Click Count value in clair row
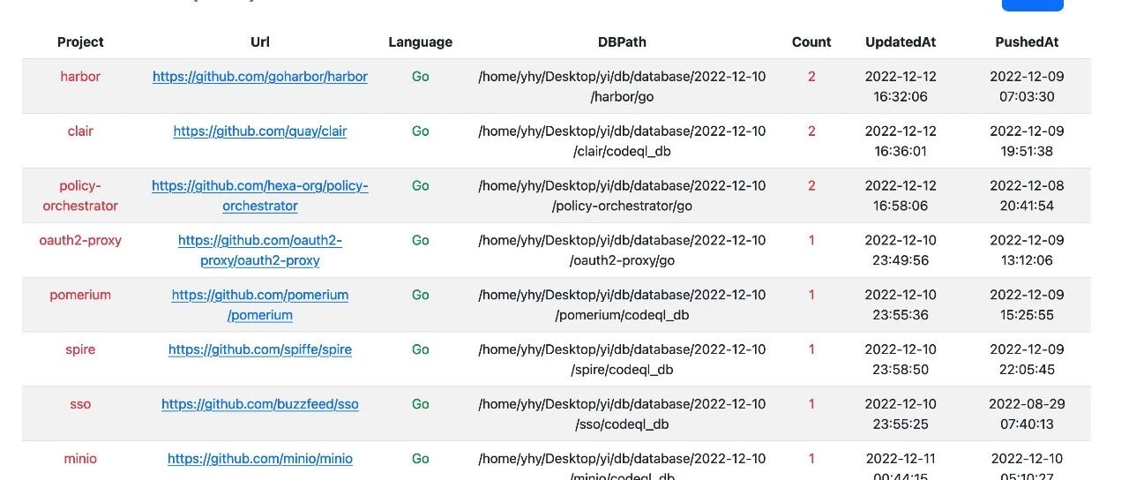The width and height of the screenshot is (1129, 480). 811,131
